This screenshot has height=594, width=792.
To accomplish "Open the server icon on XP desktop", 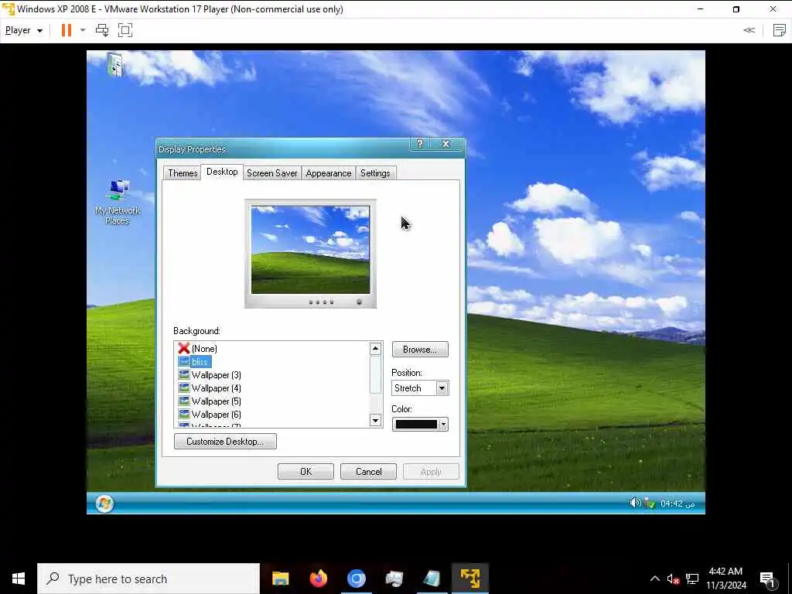I will point(115,65).
